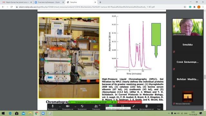This screenshot has width=206, height=116.
Task: Mute the microphone in the Zoom toolbar
Action: click(x=53, y=107)
